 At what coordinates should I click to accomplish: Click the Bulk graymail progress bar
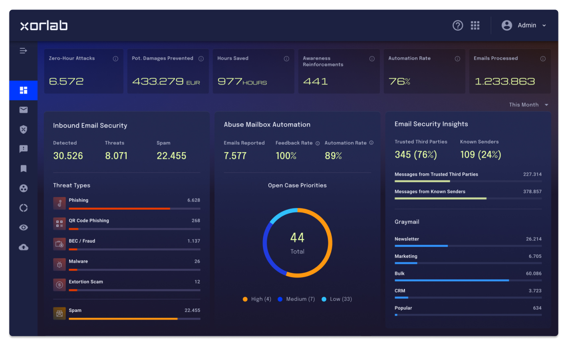pos(468,280)
